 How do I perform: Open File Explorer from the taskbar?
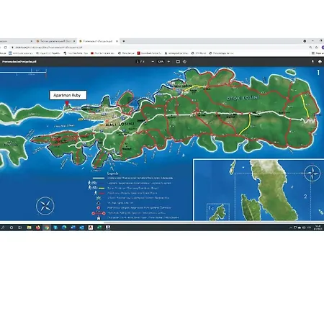click(29, 228)
